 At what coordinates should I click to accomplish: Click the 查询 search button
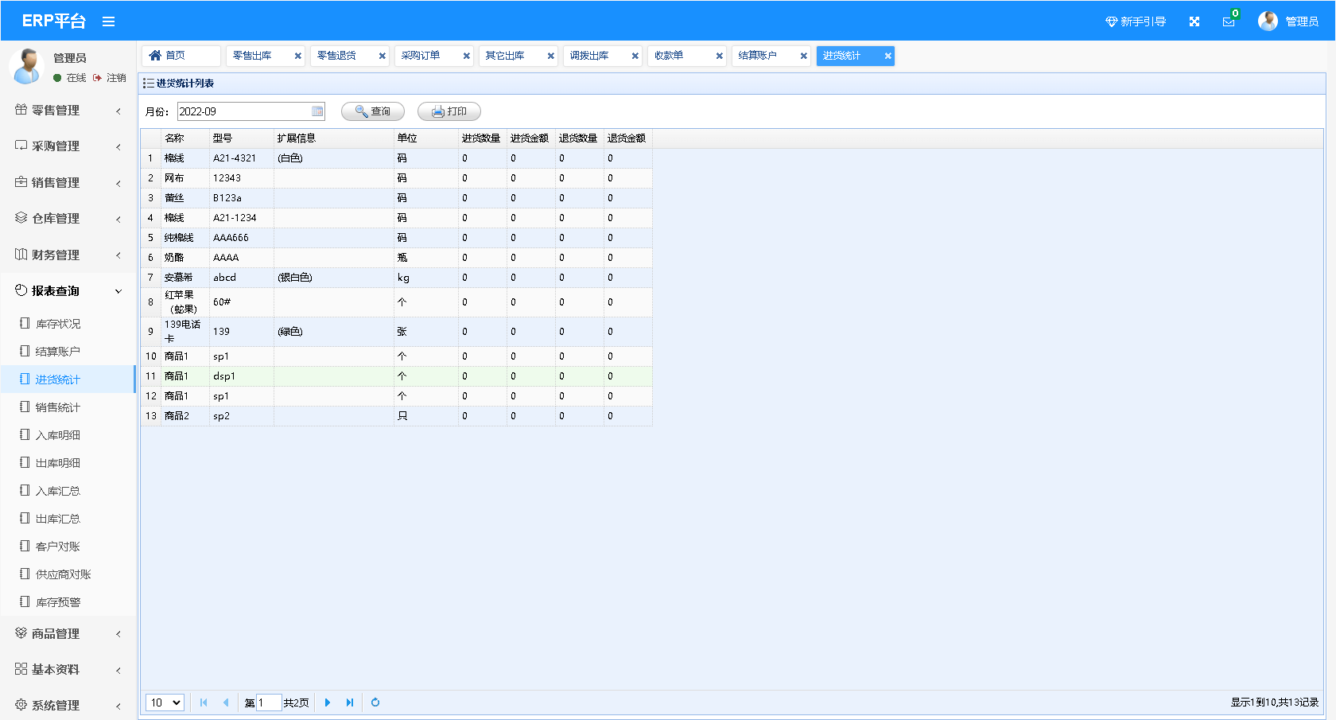click(373, 111)
